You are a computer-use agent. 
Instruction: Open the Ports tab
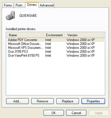click(19, 5)
